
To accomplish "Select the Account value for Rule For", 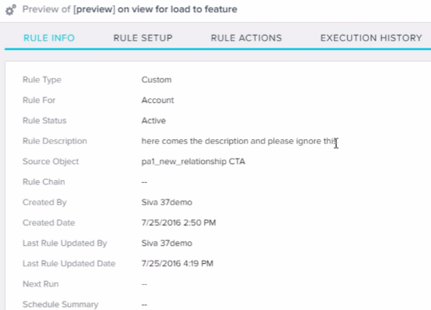I will [157, 100].
